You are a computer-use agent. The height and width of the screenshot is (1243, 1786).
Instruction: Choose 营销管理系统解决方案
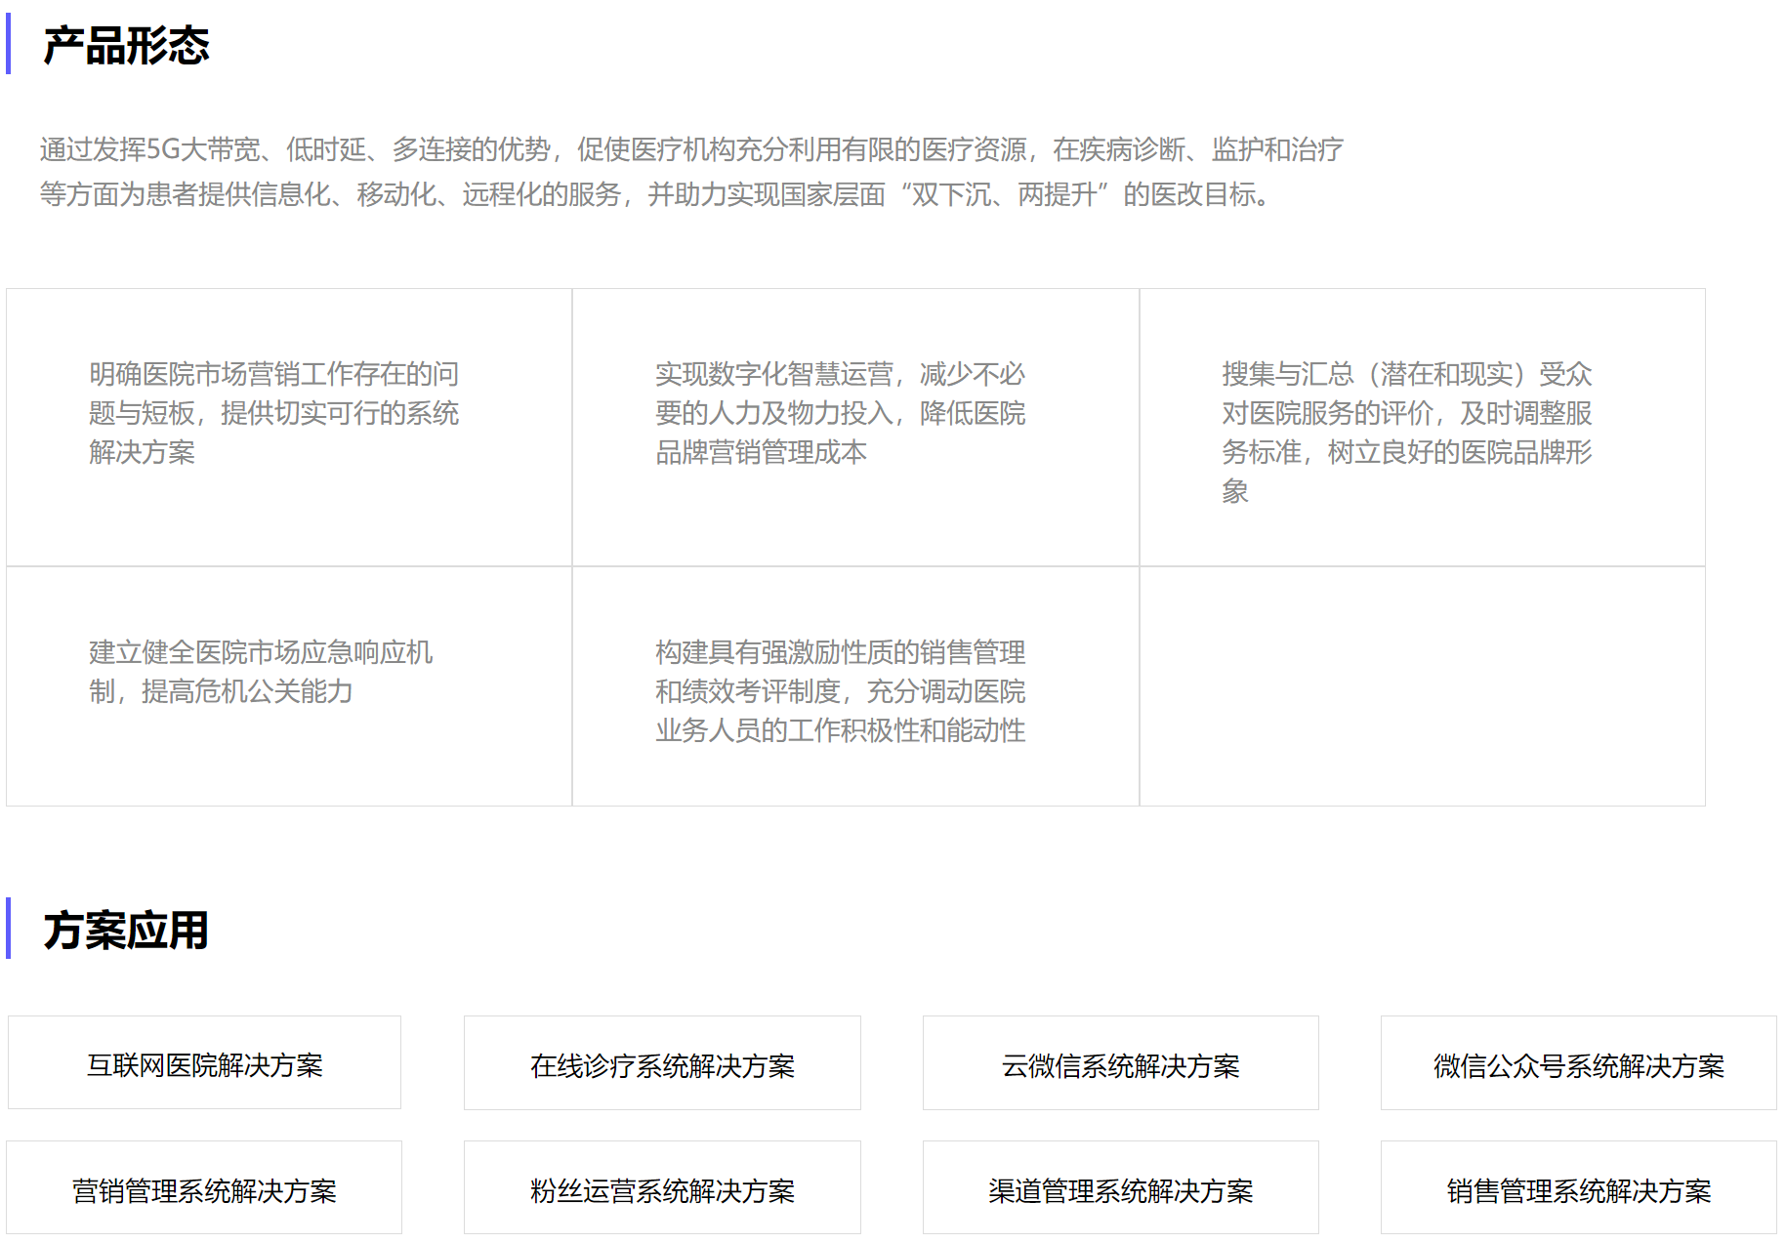tap(204, 1188)
